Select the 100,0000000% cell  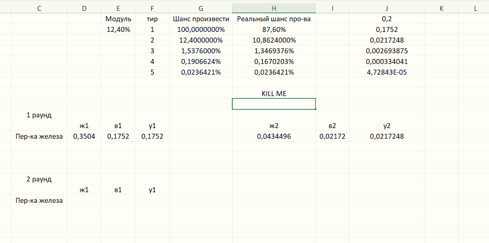coord(201,30)
